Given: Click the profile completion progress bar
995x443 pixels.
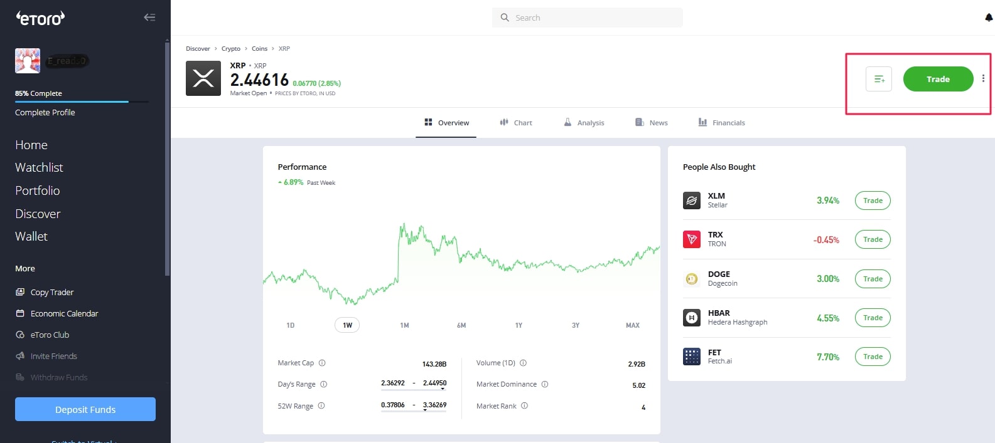Looking at the screenshot, I should tap(82, 102).
